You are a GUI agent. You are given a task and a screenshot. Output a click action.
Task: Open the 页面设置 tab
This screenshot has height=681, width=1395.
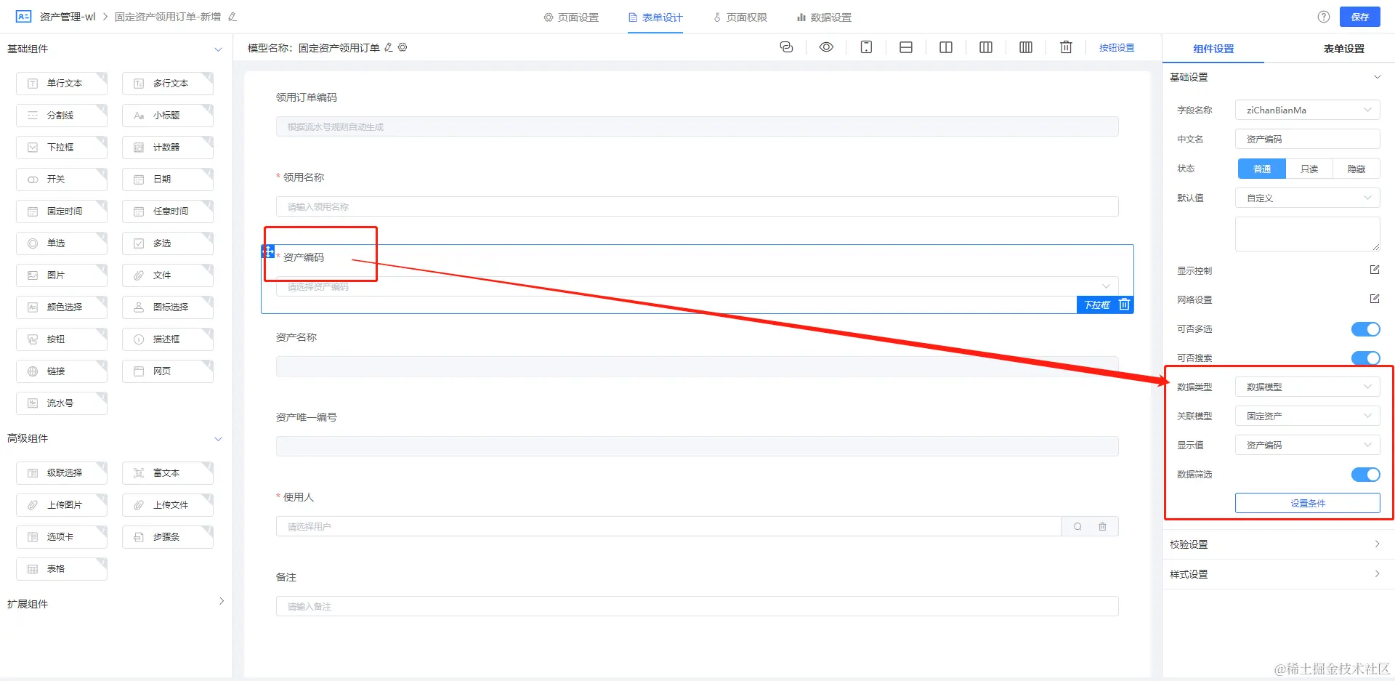[x=571, y=17]
